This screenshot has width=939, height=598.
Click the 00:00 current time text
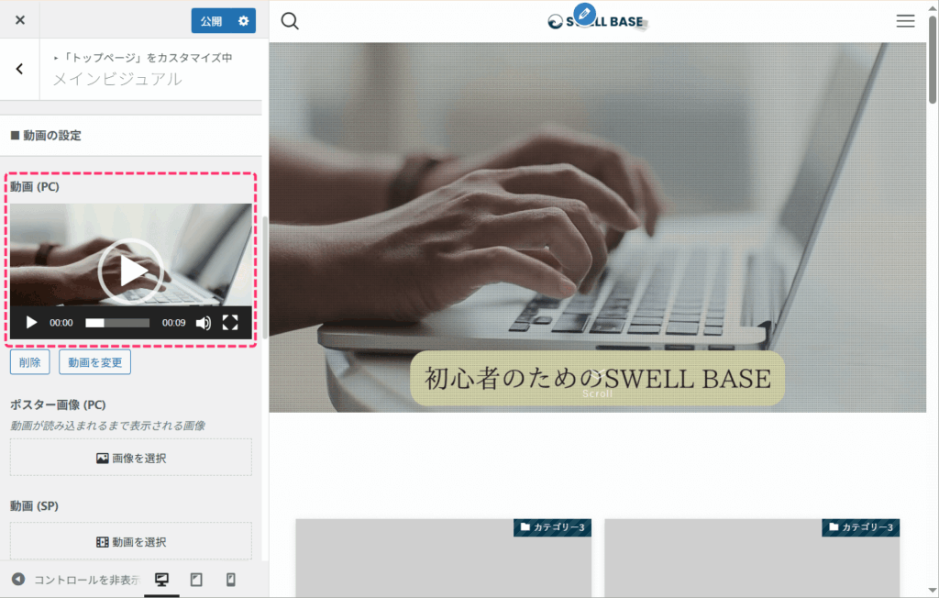click(x=61, y=323)
